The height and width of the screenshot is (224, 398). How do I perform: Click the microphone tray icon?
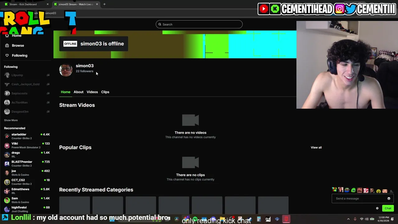pos(355,219)
